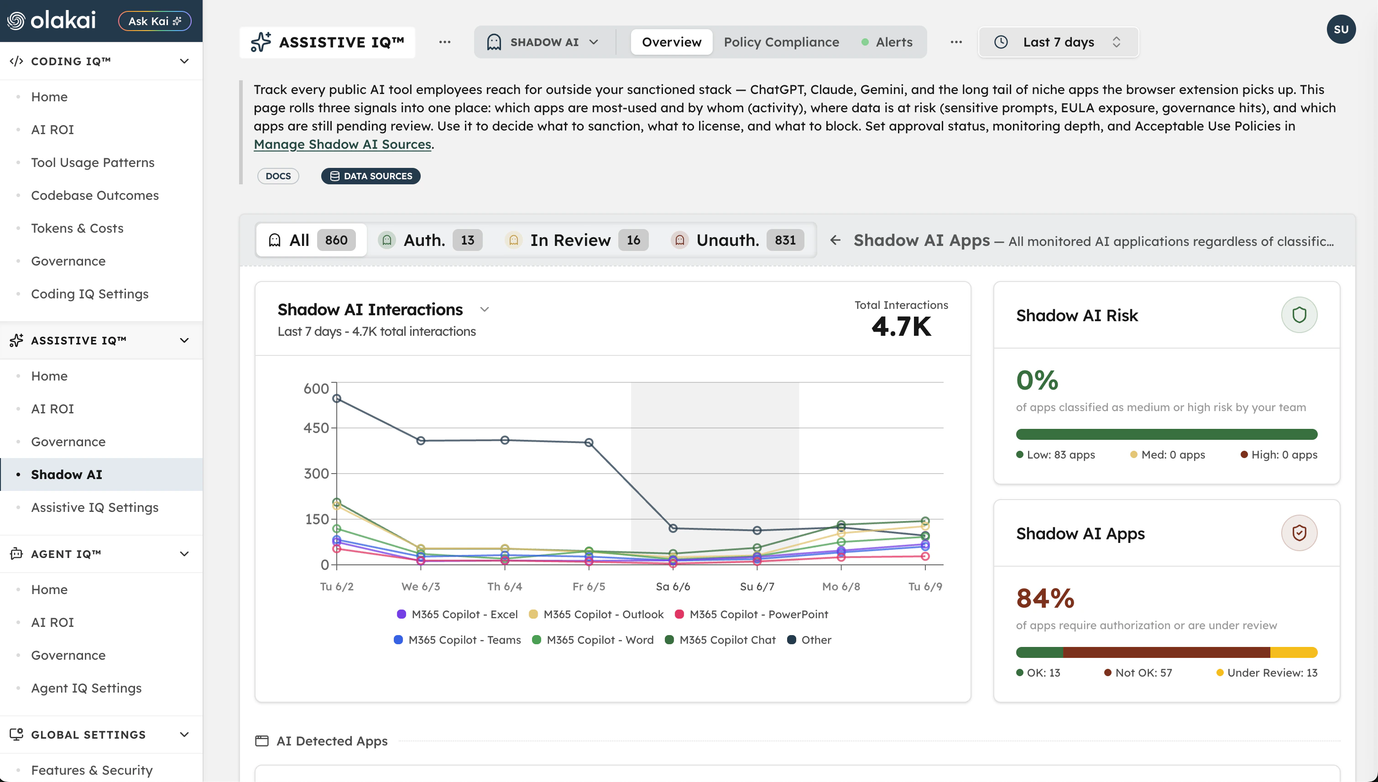Click the Shadow AI ghost icon in header
Screen dimensions: 1378x782
pos(494,42)
